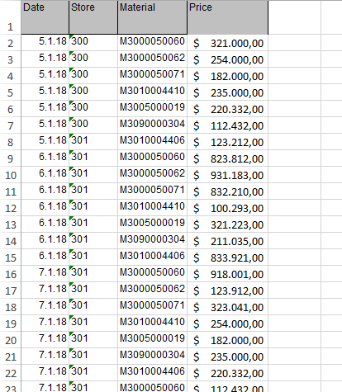Select the Date column header cell
This screenshot has width=342, height=392.
click(45, 17)
